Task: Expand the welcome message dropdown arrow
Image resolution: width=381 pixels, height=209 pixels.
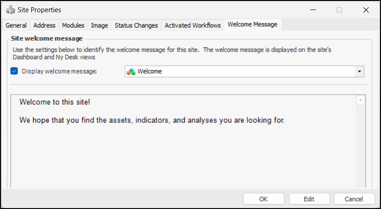Action: point(359,71)
